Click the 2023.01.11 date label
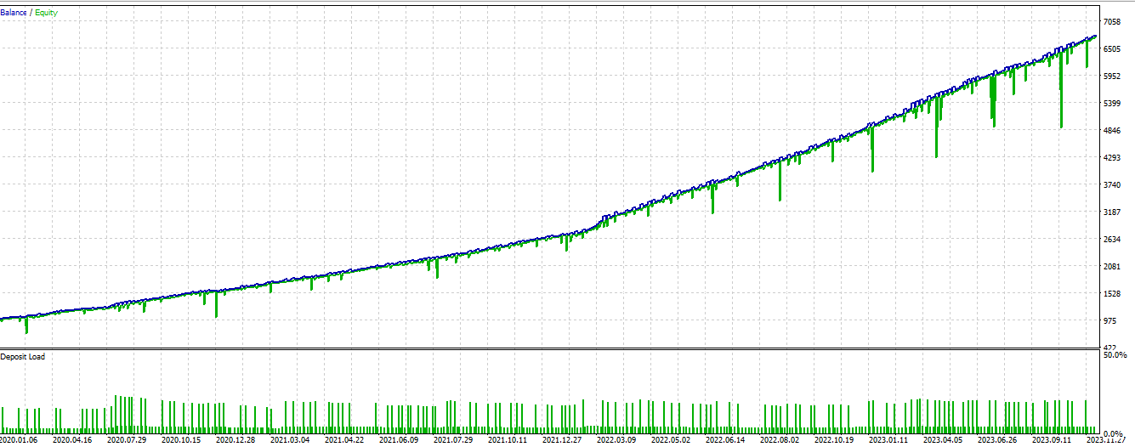This screenshot has width=1135, height=447. pyautogui.click(x=888, y=440)
